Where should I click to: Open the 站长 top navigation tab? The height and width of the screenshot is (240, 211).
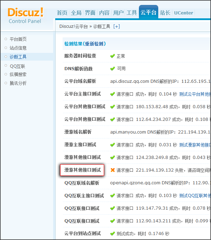click(x=165, y=13)
